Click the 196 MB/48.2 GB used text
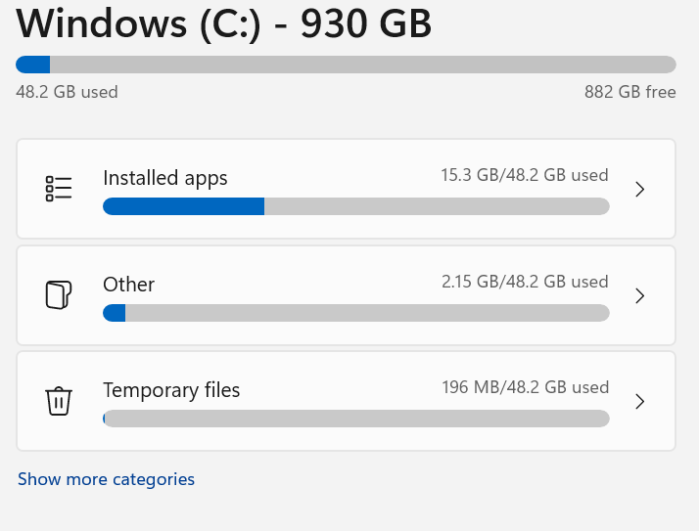The image size is (699, 531). tap(525, 387)
